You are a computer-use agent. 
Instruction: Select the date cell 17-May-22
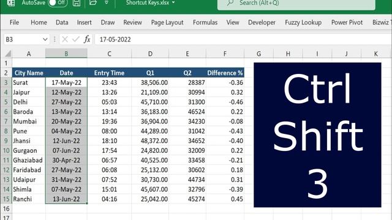[66, 82]
